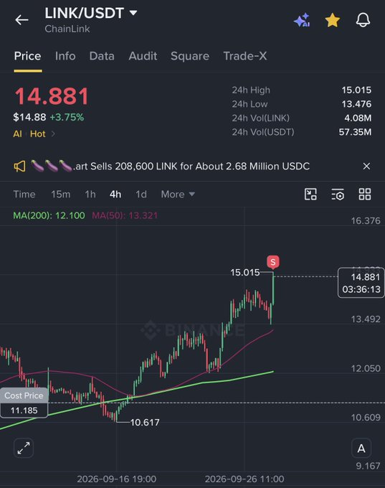The width and height of the screenshot is (385, 488).
Task: Open the Data tab
Action: point(102,56)
